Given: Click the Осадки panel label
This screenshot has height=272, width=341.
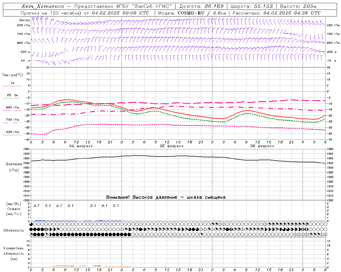Looking at the screenshot, I should pyautogui.click(x=14, y=209).
